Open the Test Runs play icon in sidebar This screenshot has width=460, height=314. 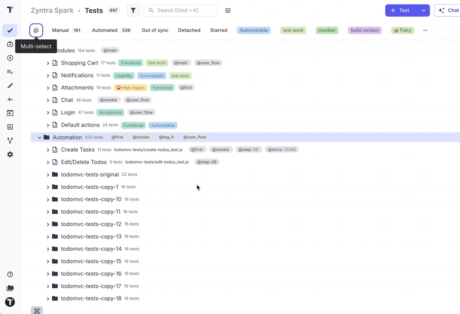(10, 58)
